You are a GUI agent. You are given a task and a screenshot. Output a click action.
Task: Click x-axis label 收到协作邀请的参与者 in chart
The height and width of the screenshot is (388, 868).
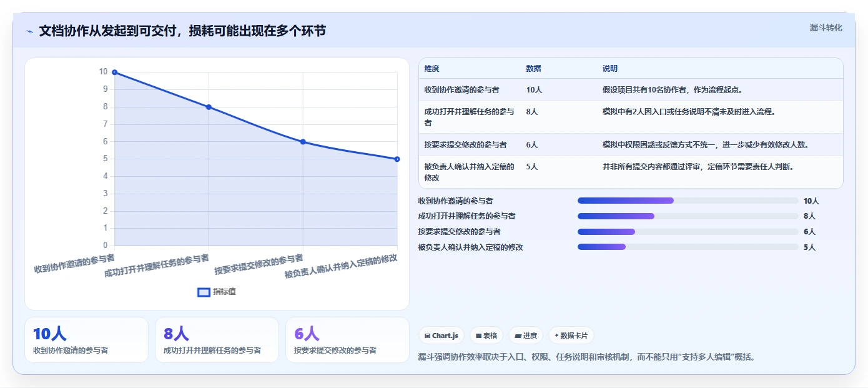point(74,263)
